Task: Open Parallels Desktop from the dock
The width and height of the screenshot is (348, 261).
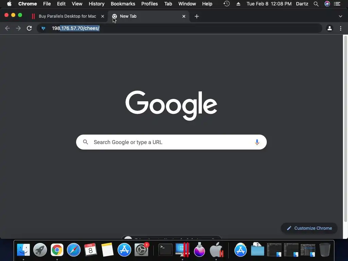Action: (182, 250)
